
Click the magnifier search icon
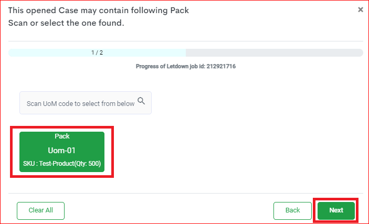tap(141, 101)
